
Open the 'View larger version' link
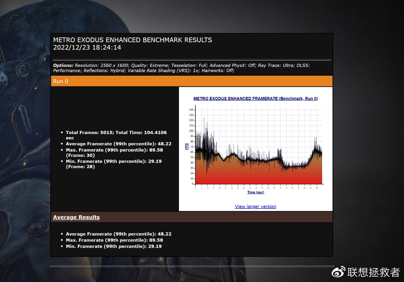pos(255,206)
